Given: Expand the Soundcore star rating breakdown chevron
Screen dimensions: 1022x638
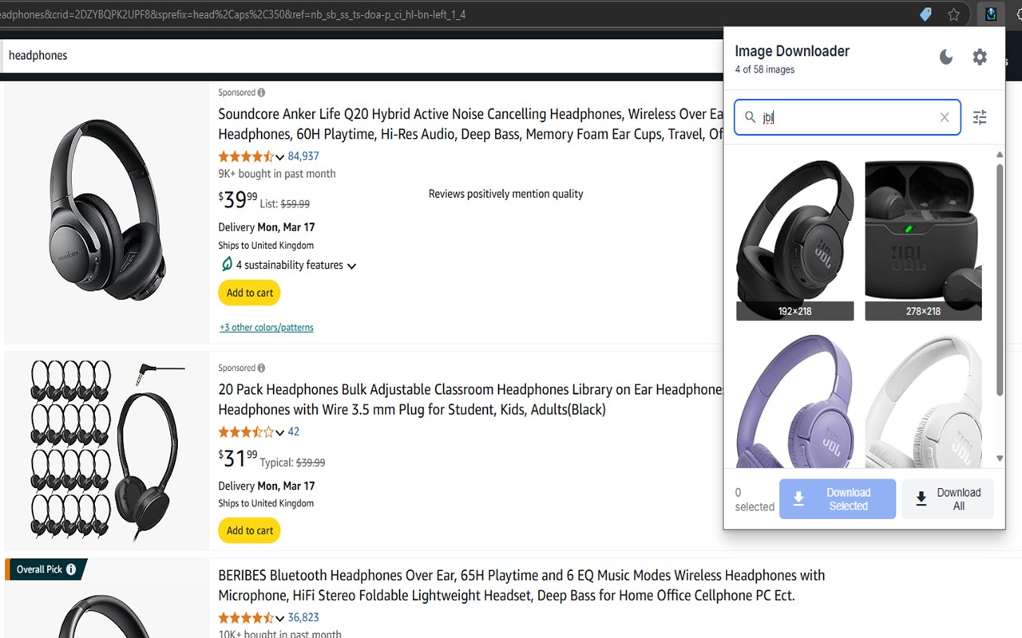Looking at the screenshot, I should [x=279, y=157].
